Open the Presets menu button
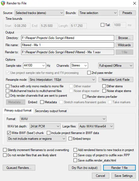 click(127, 13)
